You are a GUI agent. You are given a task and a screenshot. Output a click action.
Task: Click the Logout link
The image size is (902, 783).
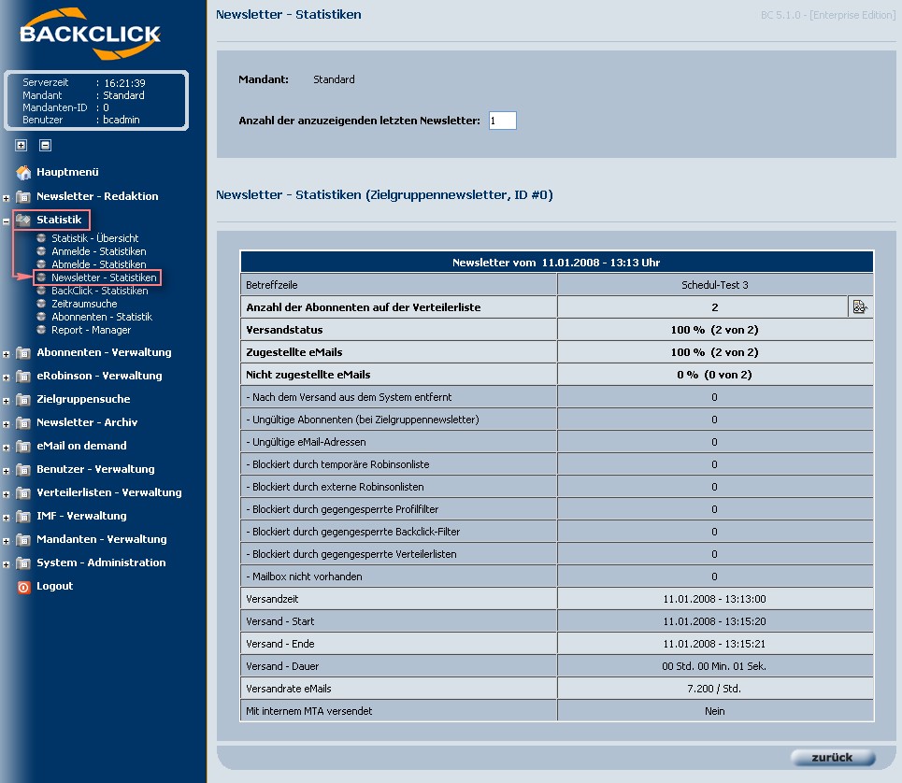click(x=54, y=586)
